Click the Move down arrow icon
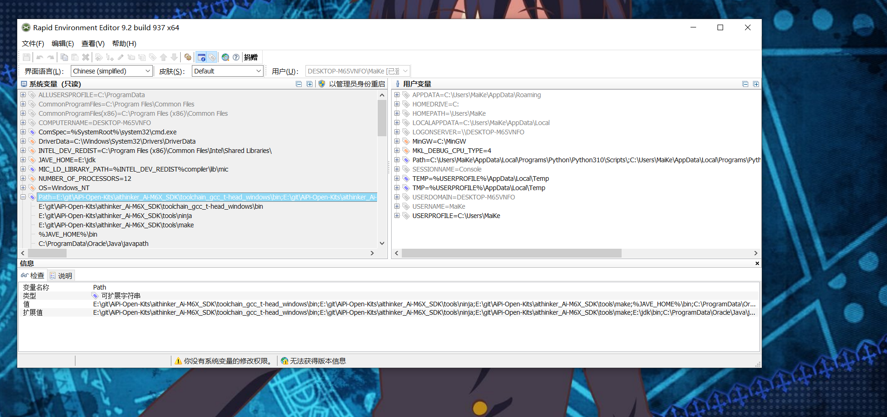This screenshot has width=887, height=417. 174,57
